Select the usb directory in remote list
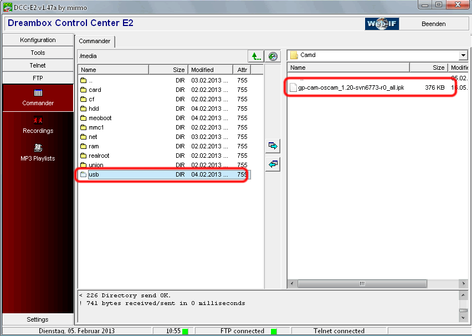472x336 pixels. pos(94,174)
